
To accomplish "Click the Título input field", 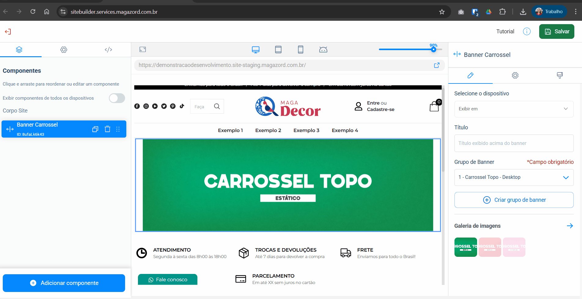I will [x=514, y=143].
